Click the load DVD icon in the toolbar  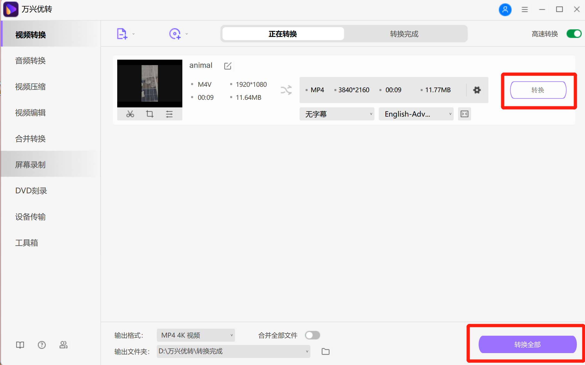[174, 33]
